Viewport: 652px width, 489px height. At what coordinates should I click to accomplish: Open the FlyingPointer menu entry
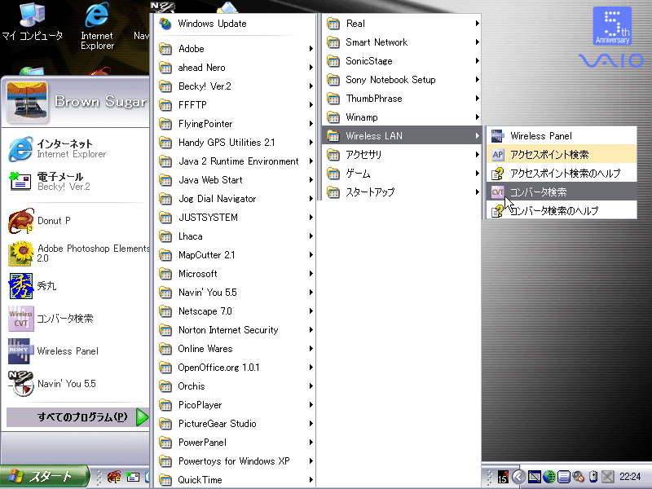coord(236,124)
